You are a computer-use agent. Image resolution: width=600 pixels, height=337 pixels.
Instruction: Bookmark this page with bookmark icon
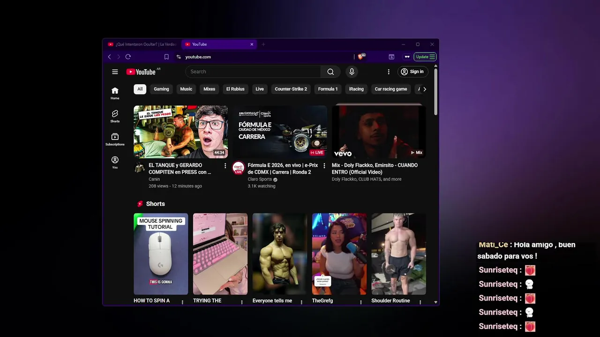(166, 57)
